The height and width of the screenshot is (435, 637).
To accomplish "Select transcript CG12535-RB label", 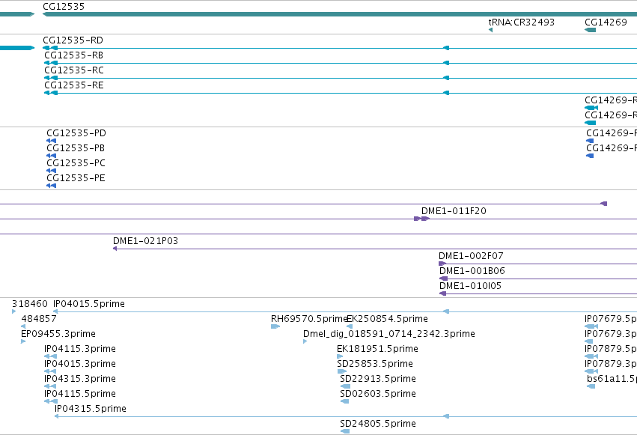I will click(x=74, y=55).
